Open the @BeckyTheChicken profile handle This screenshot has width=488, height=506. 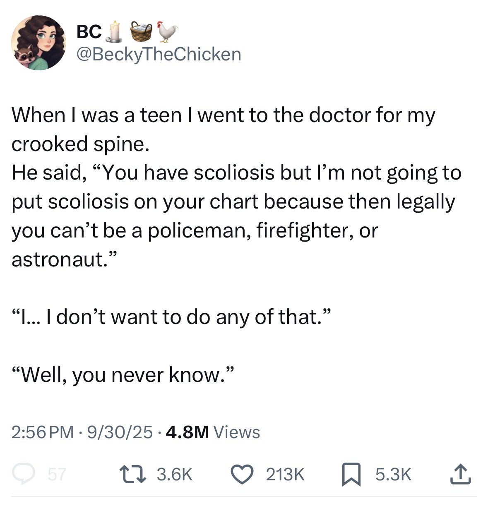click(x=159, y=54)
